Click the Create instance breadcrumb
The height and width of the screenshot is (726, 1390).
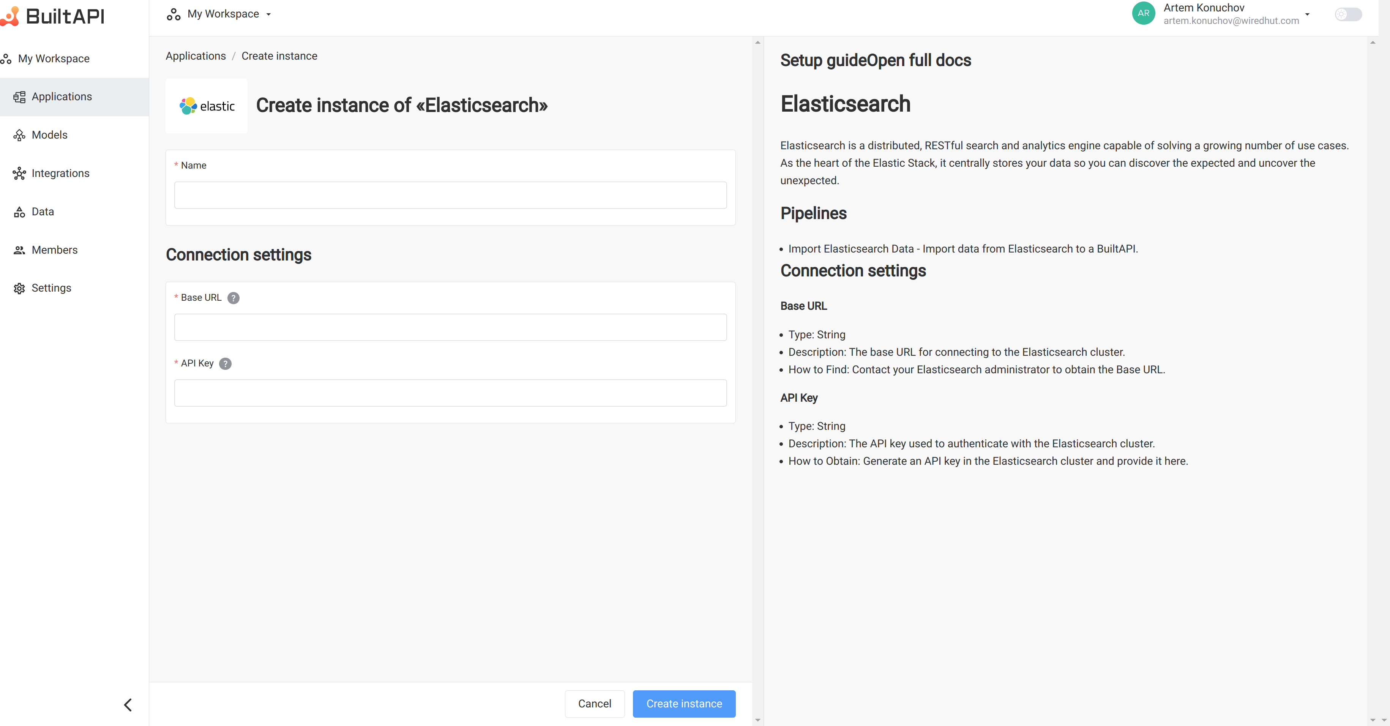pyautogui.click(x=279, y=56)
